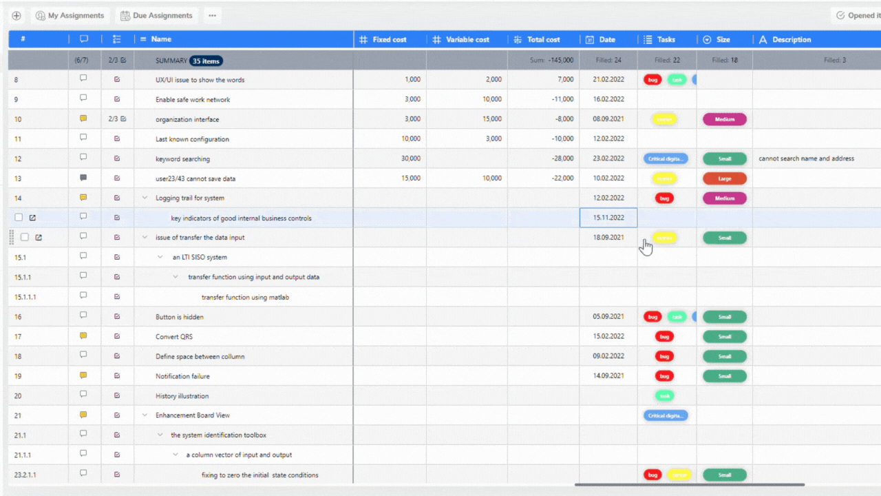Open dark comment icon on row 13

83,178
